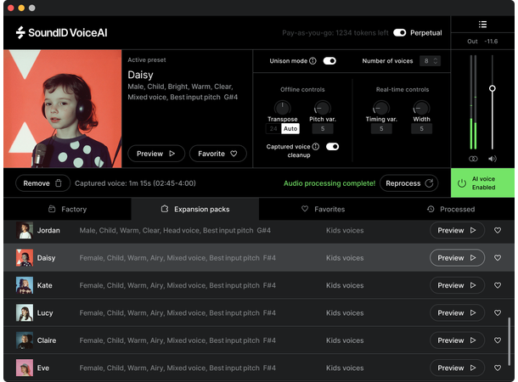This screenshot has height=382, width=518.
Task: Click the Lucy avatar thumbnail
Action: (25, 312)
